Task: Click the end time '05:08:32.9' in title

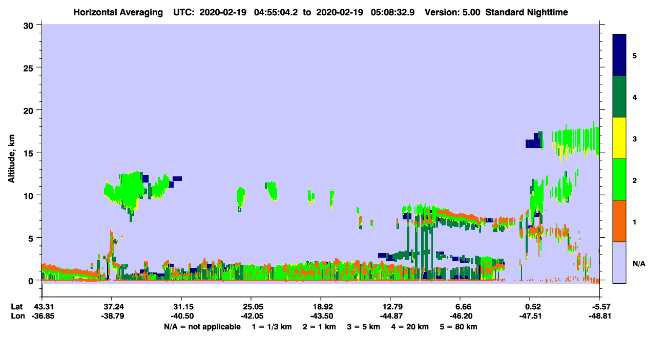Action: coord(392,12)
